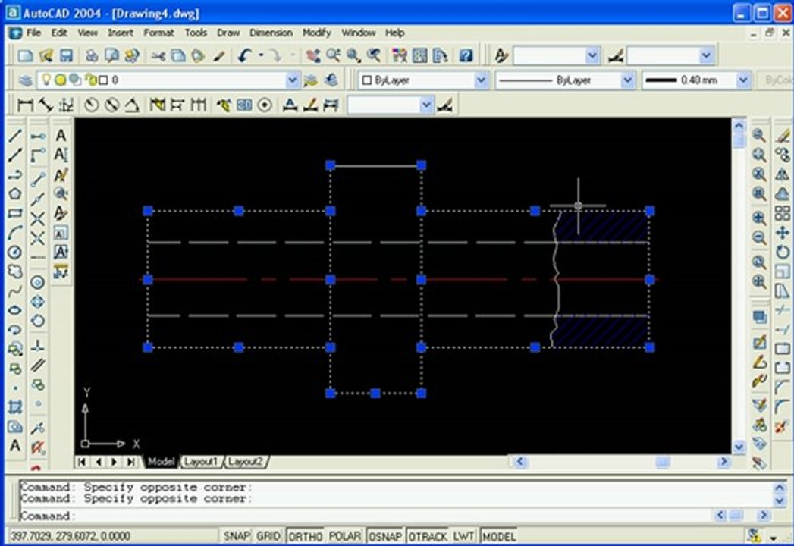Click the Zoom Realtime icon in standard toolbar
The height and width of the screenshot is (546, 794).
333,55
